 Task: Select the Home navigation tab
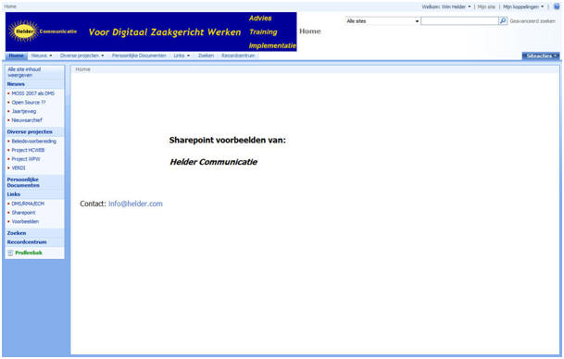click(x=16, y=56)
